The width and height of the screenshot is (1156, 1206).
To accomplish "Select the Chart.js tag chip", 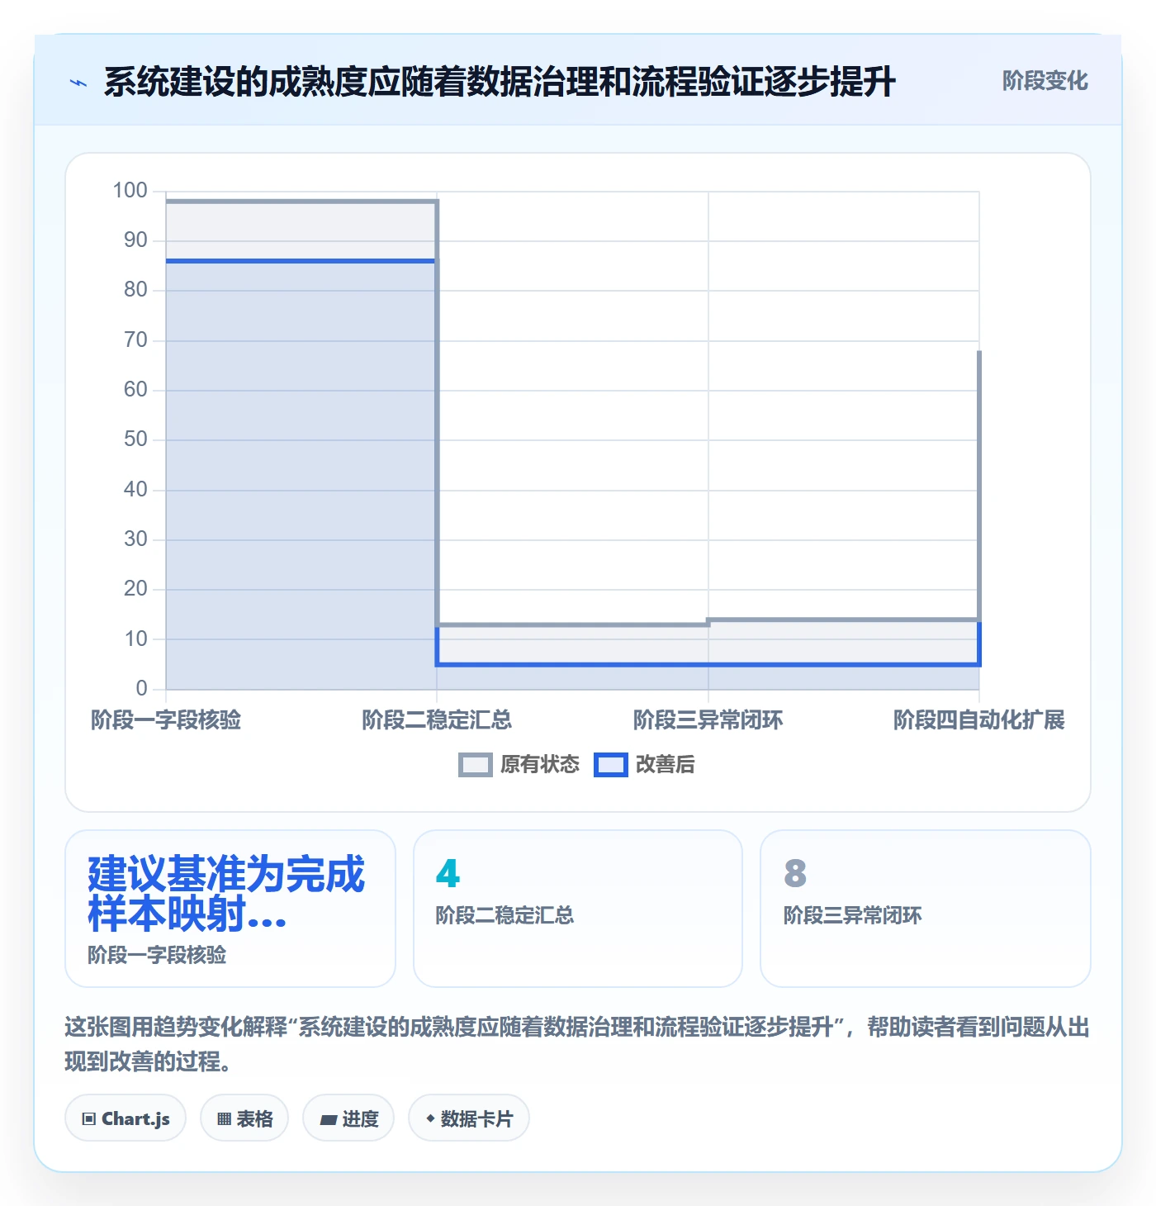I will click(126, 1118).
